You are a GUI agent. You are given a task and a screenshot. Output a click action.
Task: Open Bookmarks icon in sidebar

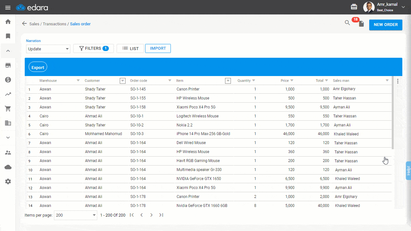[8, 36]
